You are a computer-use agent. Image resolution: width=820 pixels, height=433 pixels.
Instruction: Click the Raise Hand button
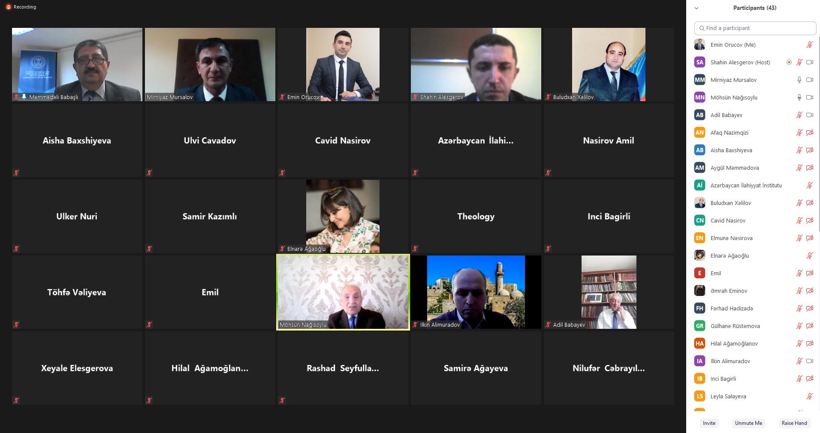pyautogui.click(x=794, y=423)
